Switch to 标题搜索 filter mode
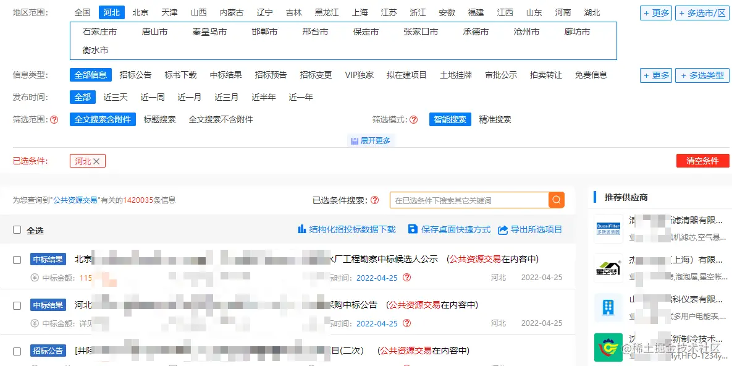 coord(159,120)
